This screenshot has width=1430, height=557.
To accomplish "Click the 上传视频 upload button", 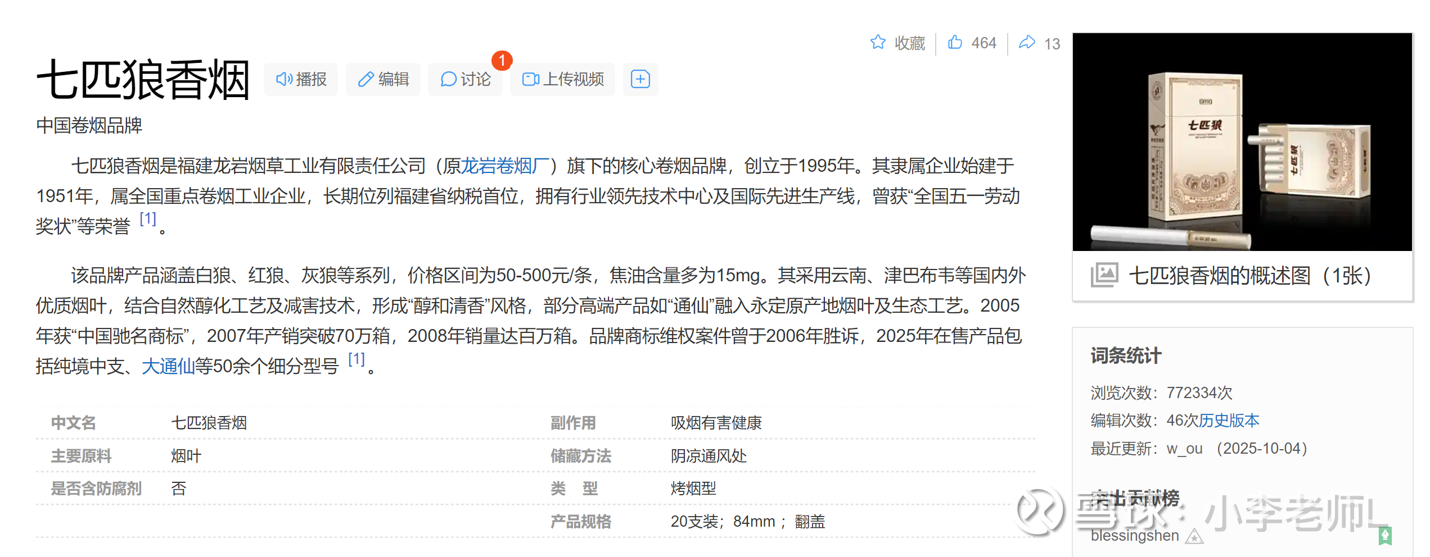I will (562, 79).
